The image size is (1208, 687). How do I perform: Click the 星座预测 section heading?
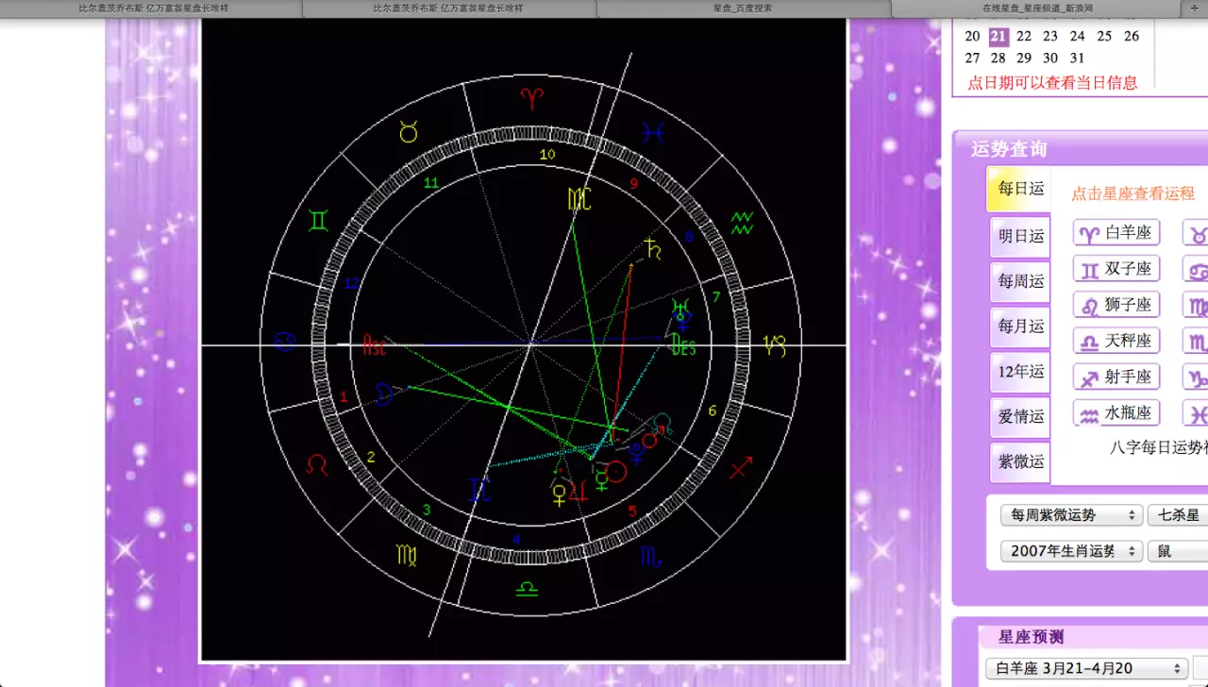point(1031,637)
